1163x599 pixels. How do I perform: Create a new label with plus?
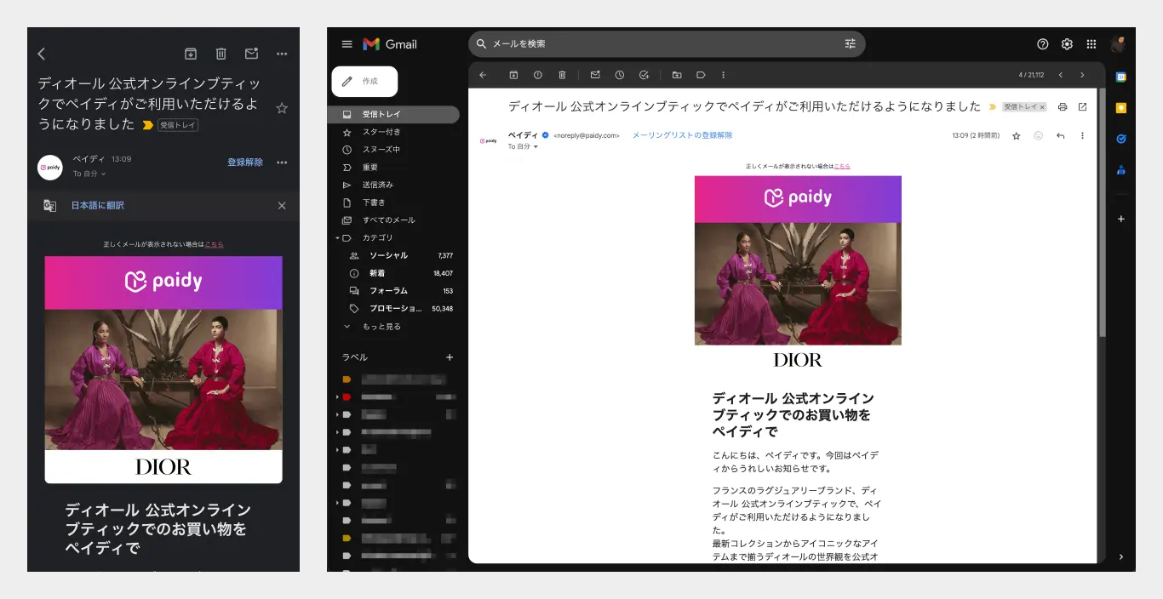click(x=450, y=357)
